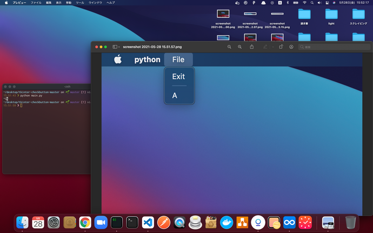Launch Google Chrome from the Dock

pos(85,223)
